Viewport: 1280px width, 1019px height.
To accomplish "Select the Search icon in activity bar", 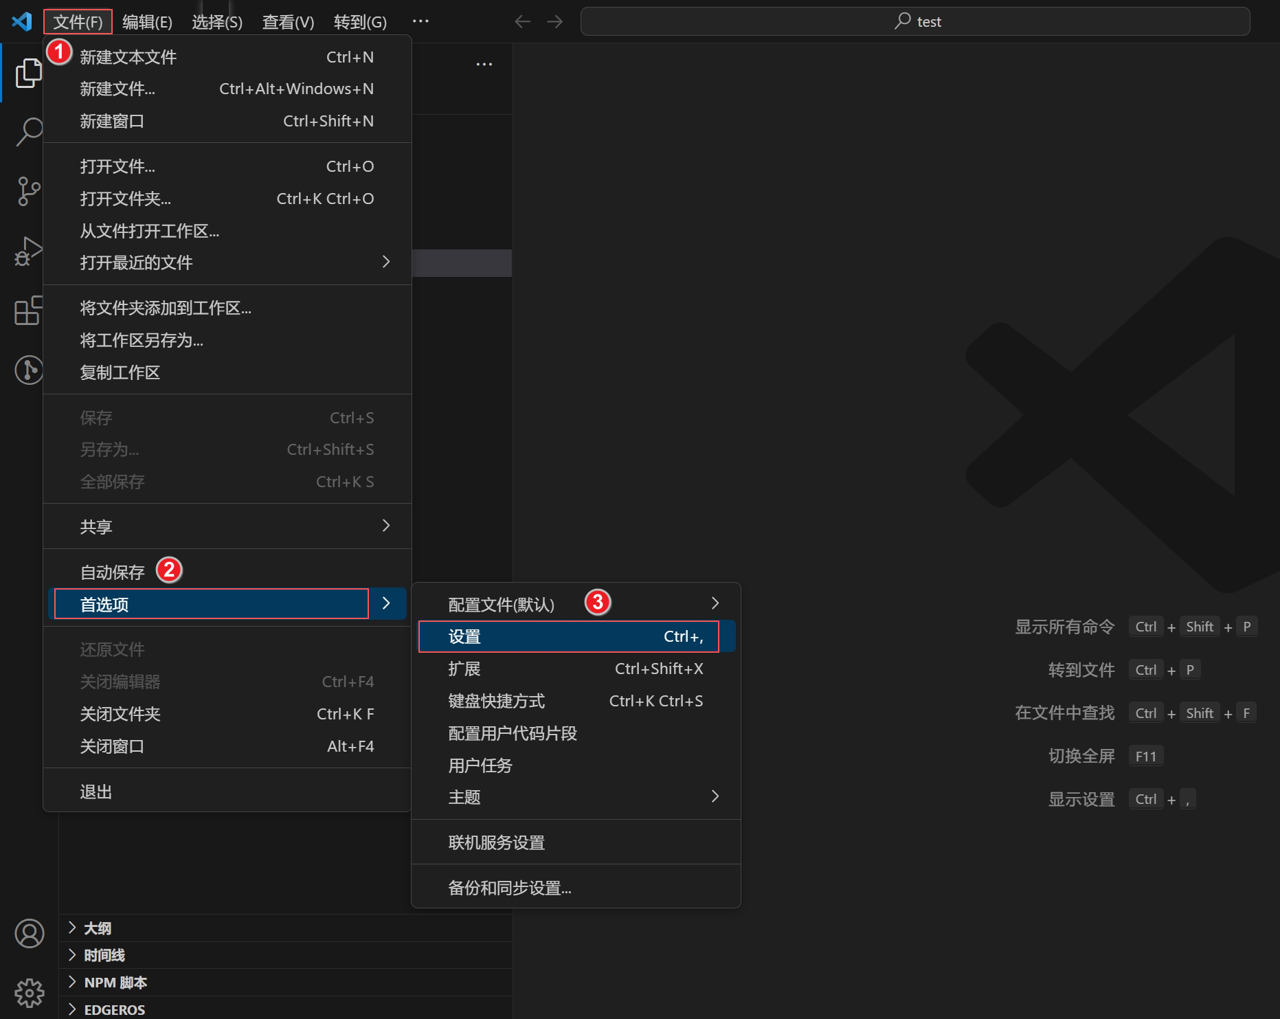I will [x=28, y=132].
